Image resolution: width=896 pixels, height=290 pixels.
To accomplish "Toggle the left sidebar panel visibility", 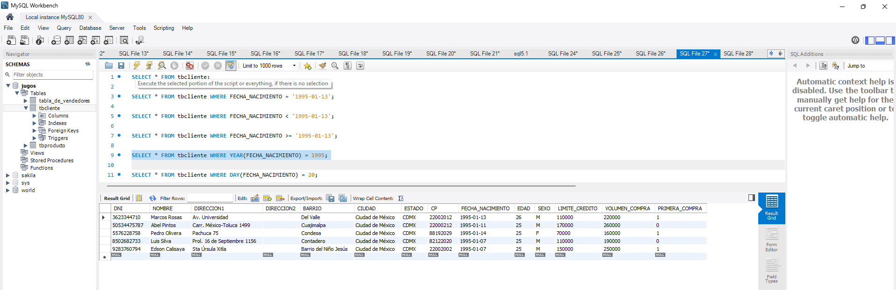I will click(870, 41).
